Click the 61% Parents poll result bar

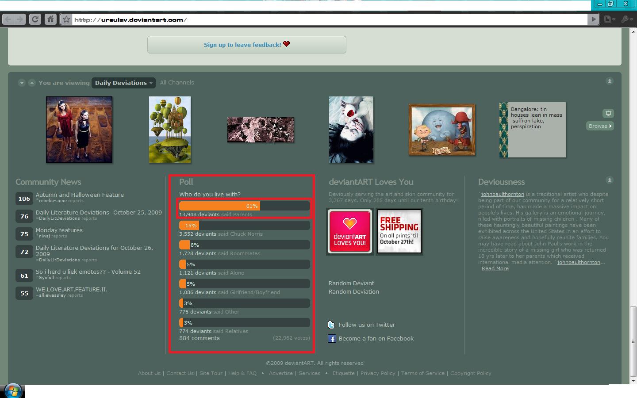[244, 206]
